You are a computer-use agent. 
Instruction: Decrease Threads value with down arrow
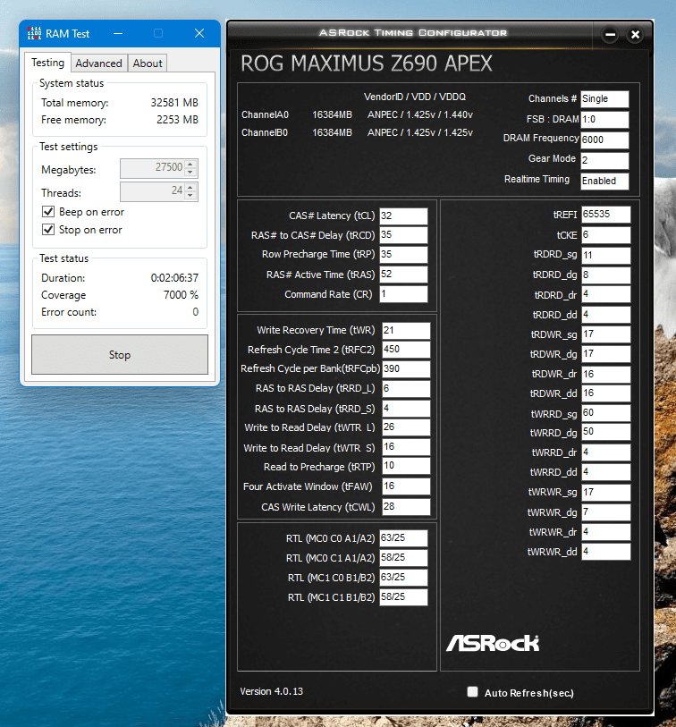[190, 196]
